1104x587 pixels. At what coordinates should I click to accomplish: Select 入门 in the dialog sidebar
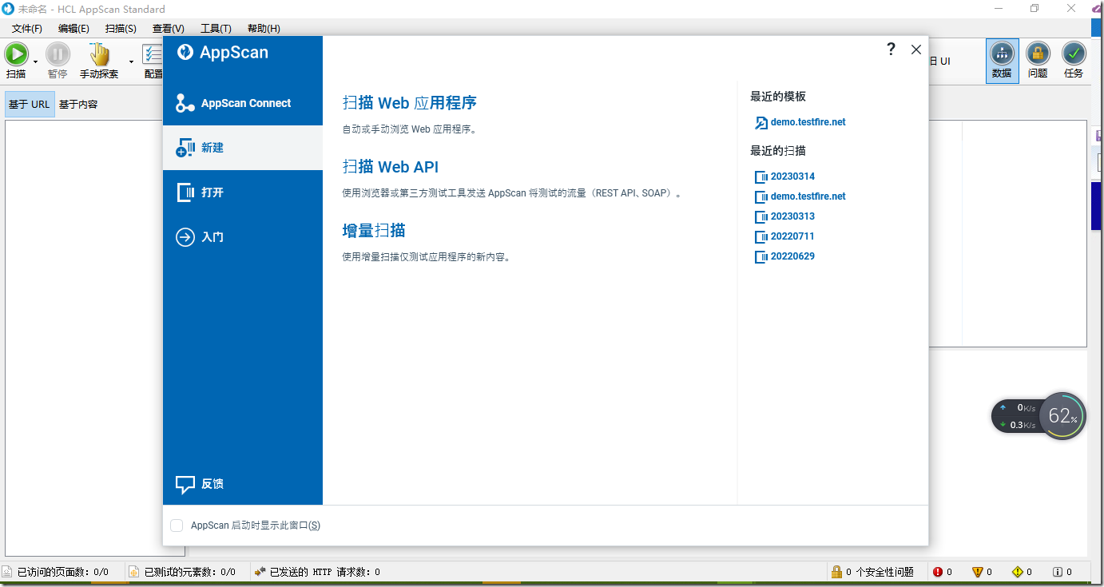(x=243, y=237)
